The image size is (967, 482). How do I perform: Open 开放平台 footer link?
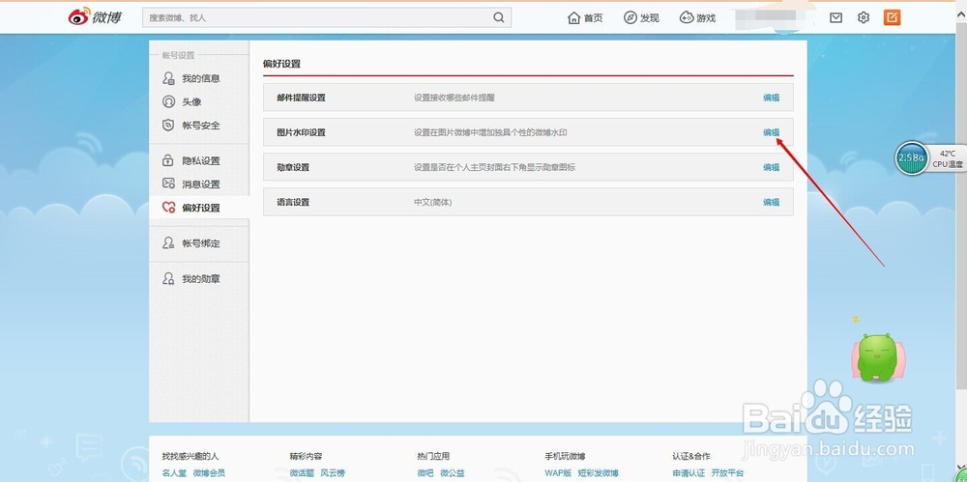tap(727, 473)
